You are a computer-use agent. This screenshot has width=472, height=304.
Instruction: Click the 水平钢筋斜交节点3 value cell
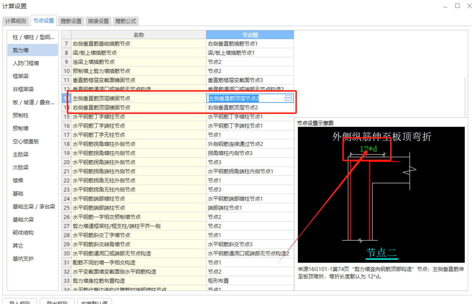pos(250,244)
